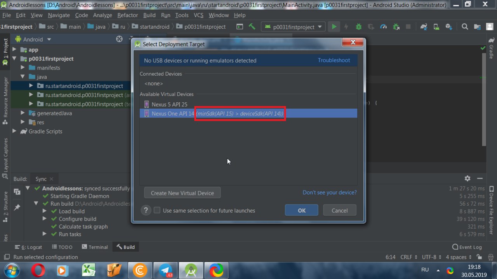Open the p0031firstproject run configuration dropdown
497x279 pixels.
[294, 27]
